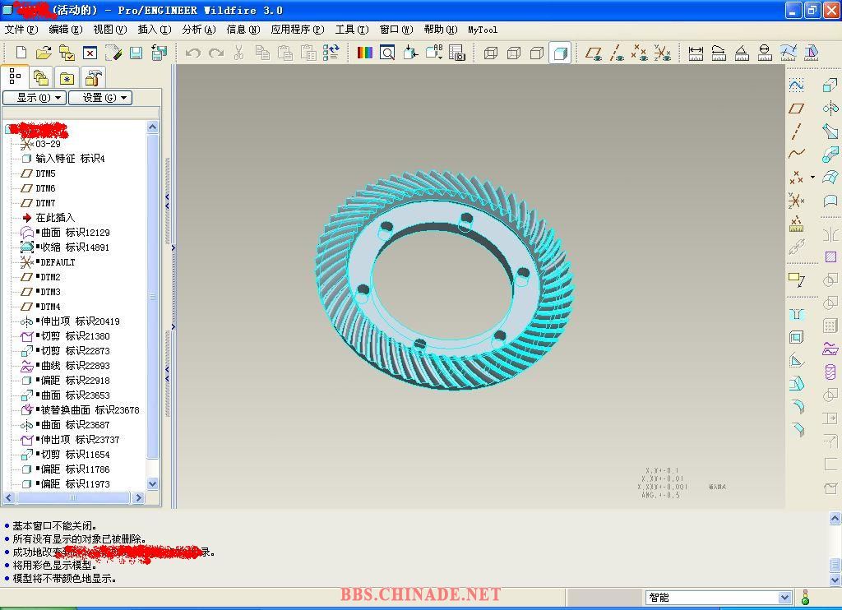
Task: Redo the last undone operation
Action: [216, 53]
